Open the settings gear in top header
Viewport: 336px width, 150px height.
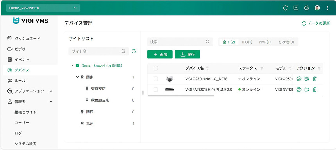(306, 8)
